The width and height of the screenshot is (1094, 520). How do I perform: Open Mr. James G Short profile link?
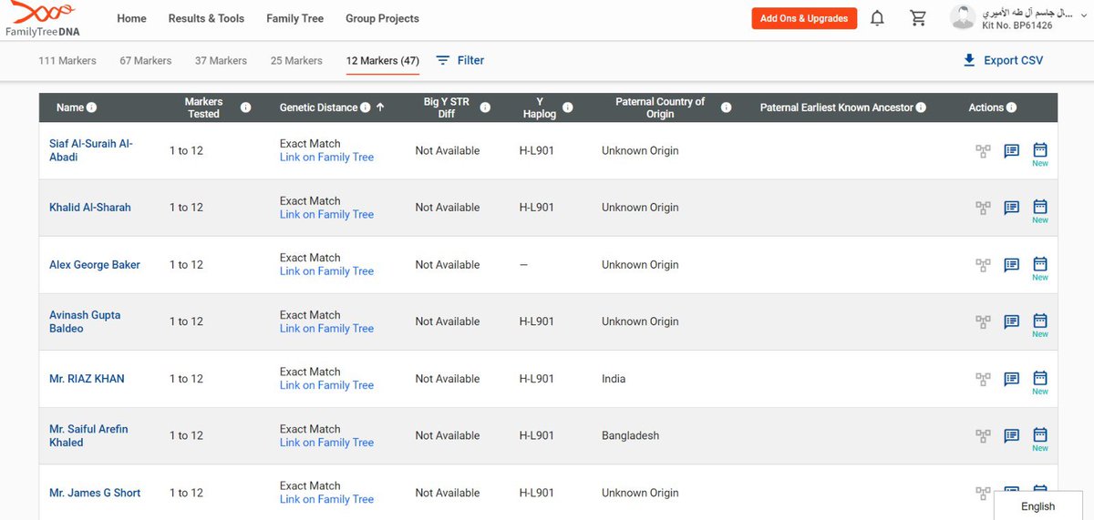pyautogui.click(x=95, y=493)
